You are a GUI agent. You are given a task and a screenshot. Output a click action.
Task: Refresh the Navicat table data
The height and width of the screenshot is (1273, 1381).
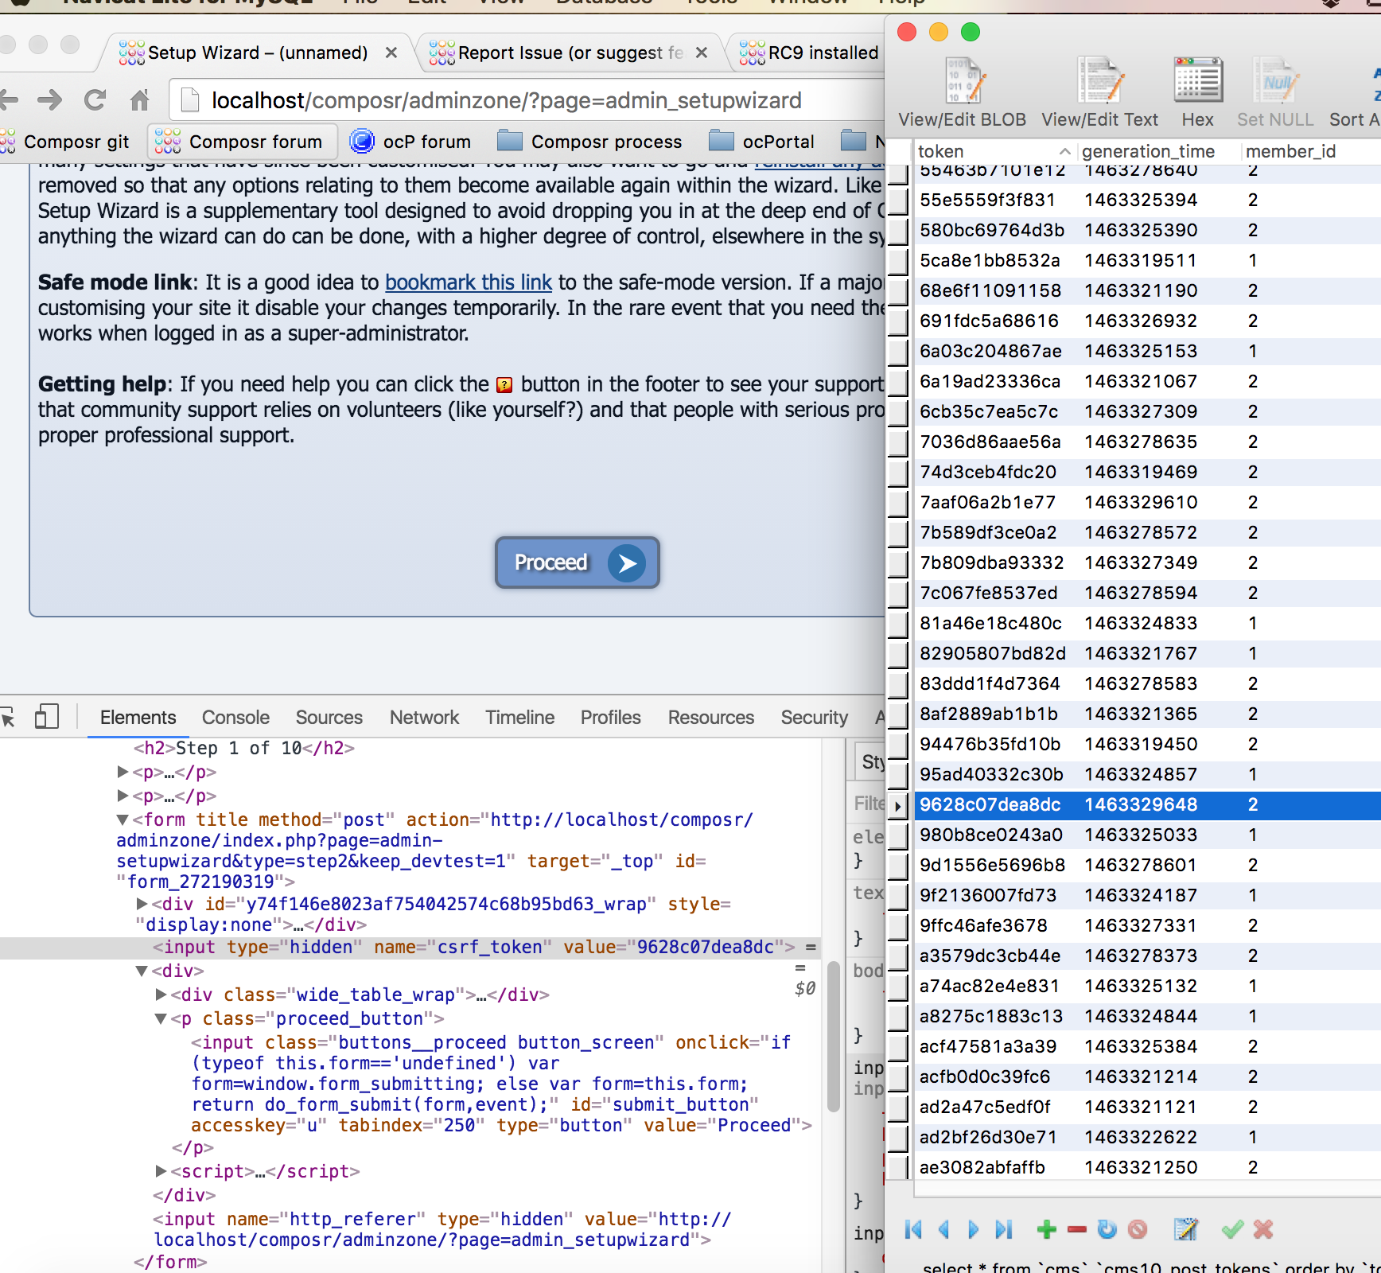[x=1107, y=1229]
